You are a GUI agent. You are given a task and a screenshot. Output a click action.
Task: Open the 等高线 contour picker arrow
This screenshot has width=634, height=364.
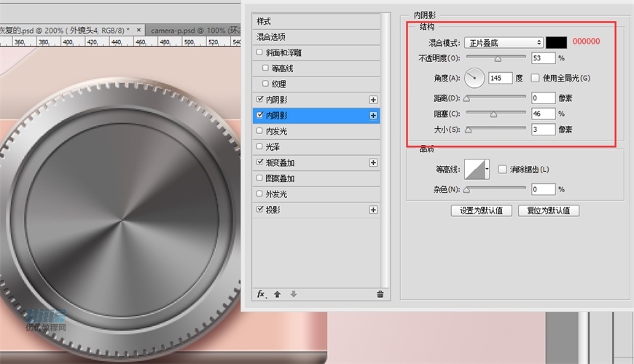488,170
